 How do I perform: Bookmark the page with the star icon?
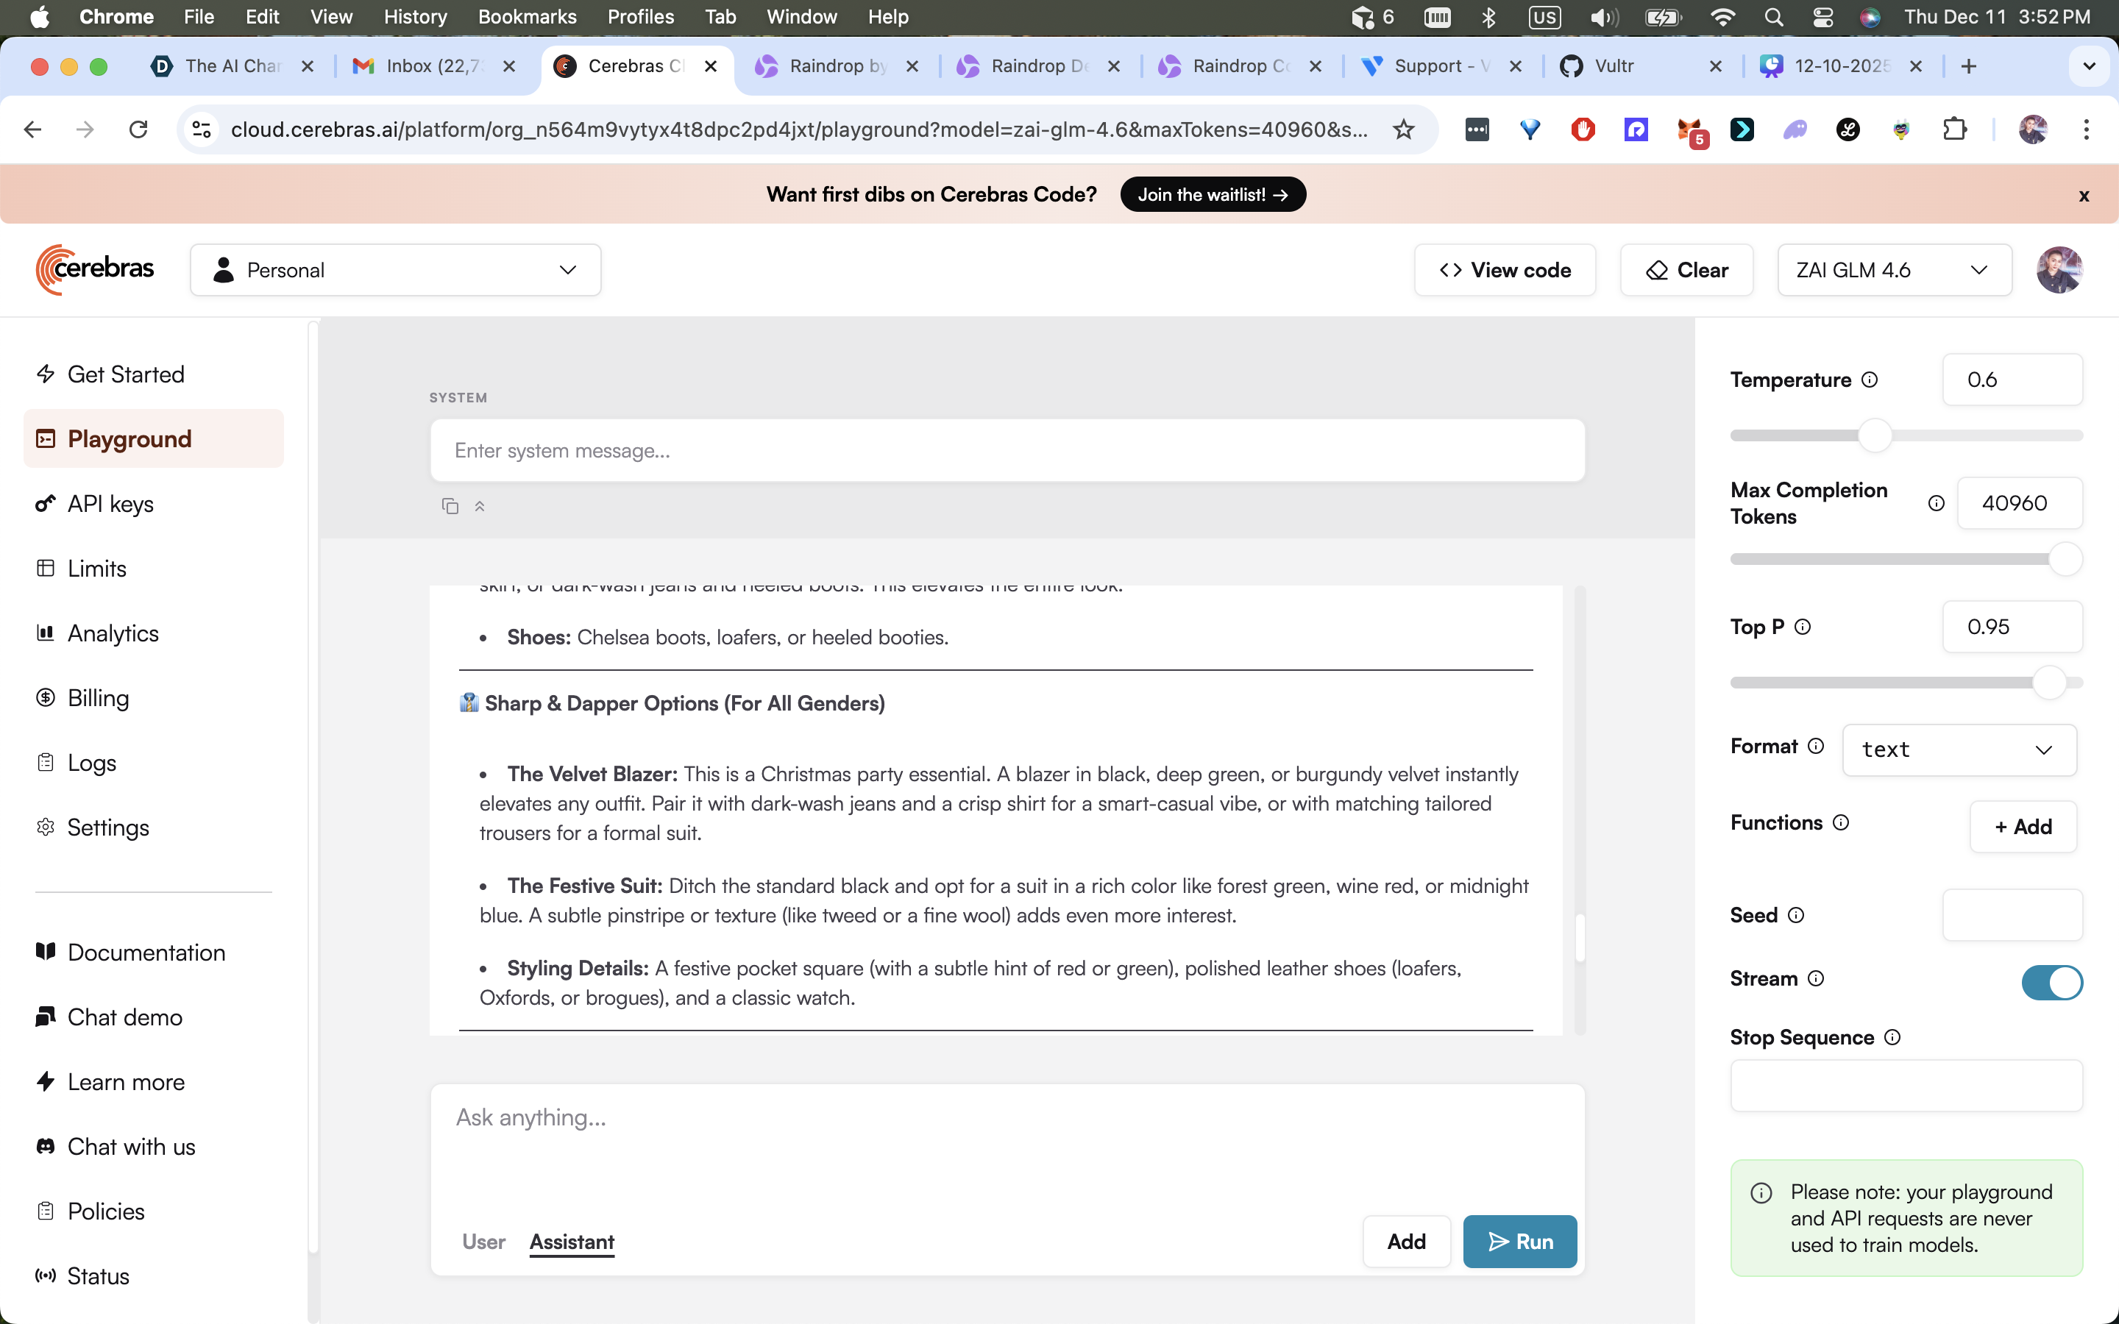click(1404, 129)
